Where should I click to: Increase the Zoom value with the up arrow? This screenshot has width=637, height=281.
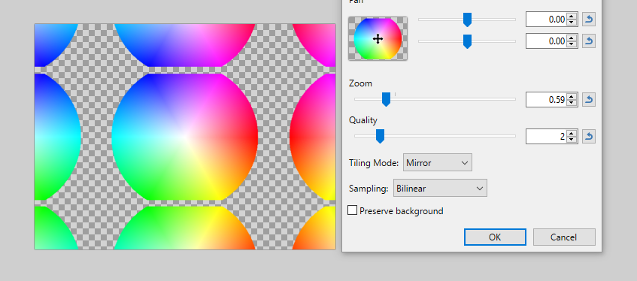(x=572, y=97)
